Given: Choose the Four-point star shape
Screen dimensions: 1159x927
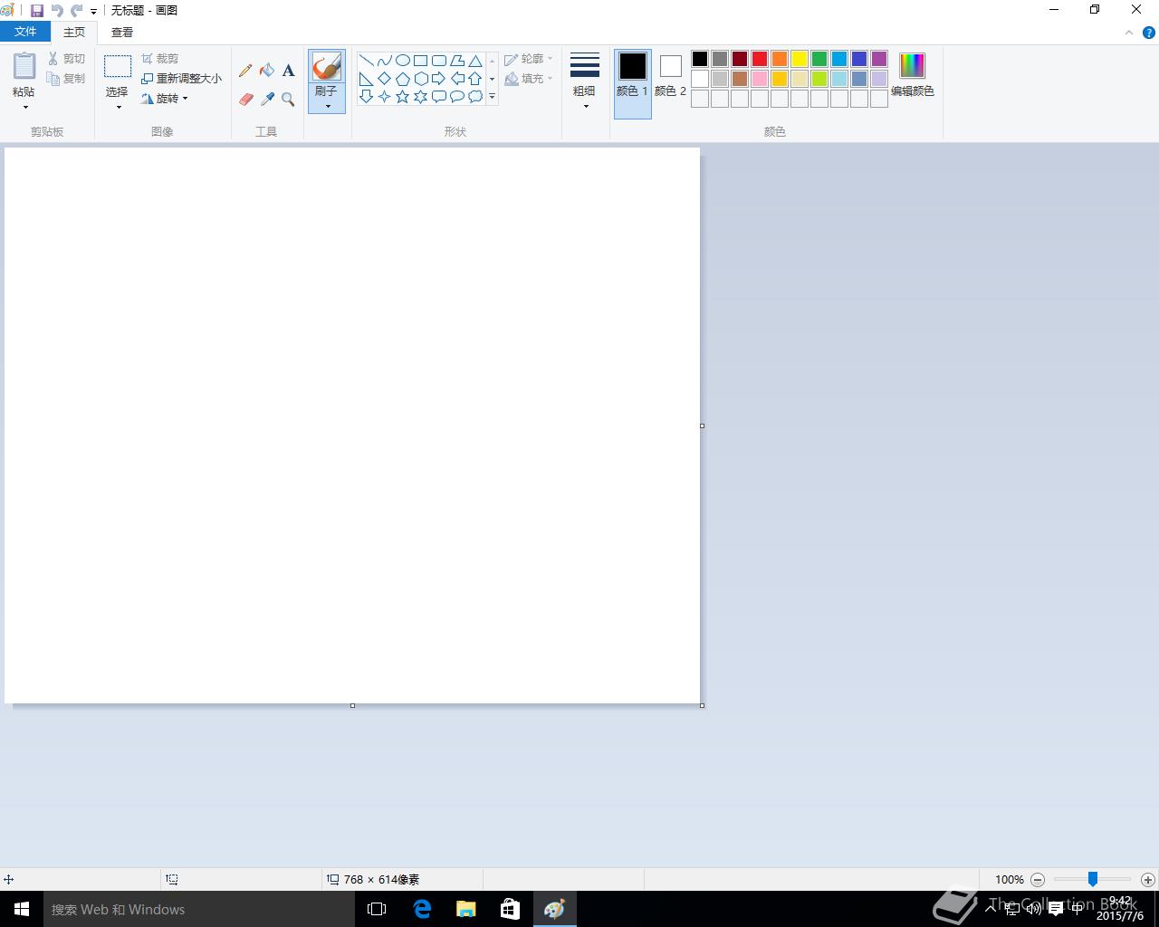Looking at the screenshot, I should [385, 96].
